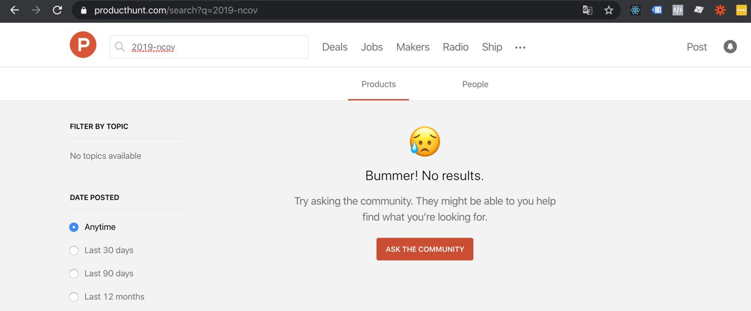Go to Product Hunt home via the logo
751x311 pixels.
click(83, 45)
